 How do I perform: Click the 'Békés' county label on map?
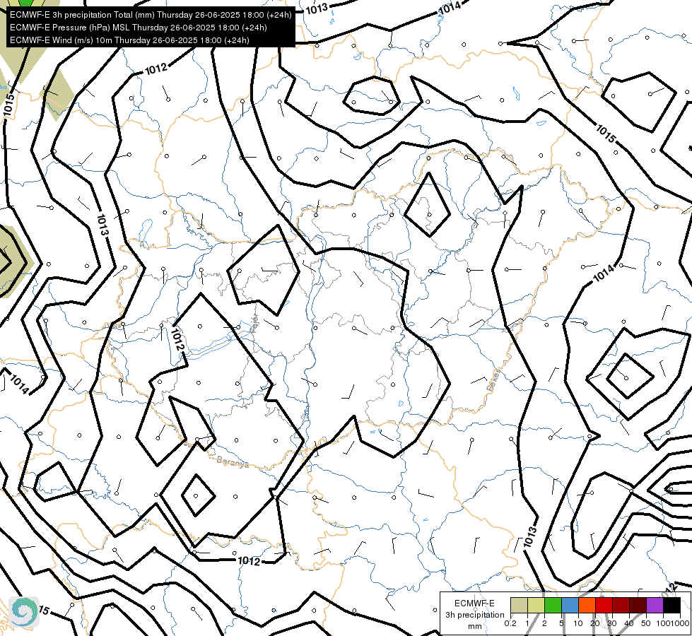494,380
